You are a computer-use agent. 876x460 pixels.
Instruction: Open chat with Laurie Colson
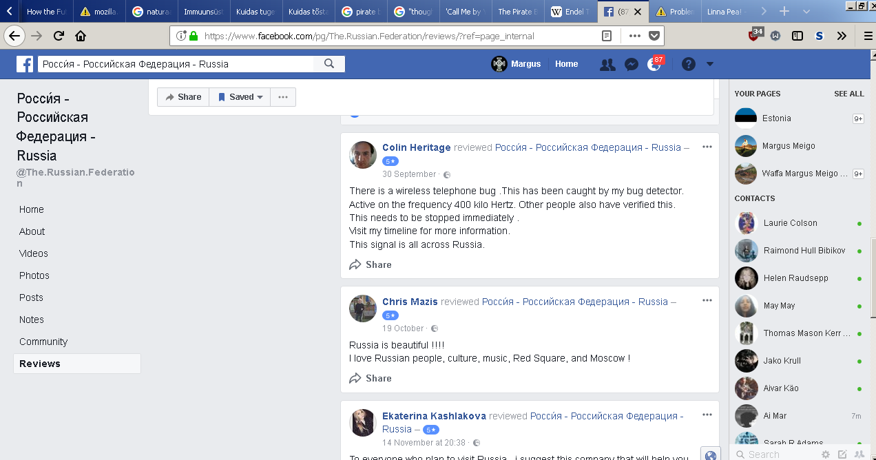799,223
